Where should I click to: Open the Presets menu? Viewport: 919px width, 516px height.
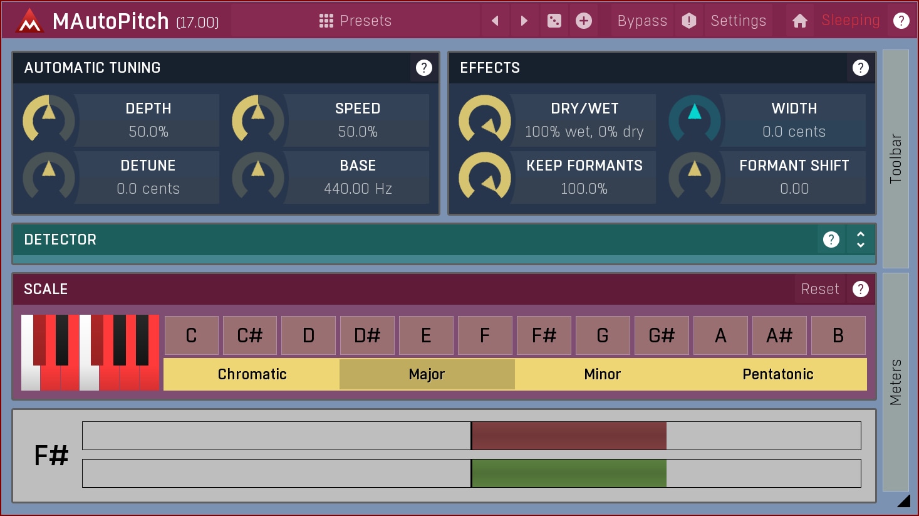click(355, 21)
